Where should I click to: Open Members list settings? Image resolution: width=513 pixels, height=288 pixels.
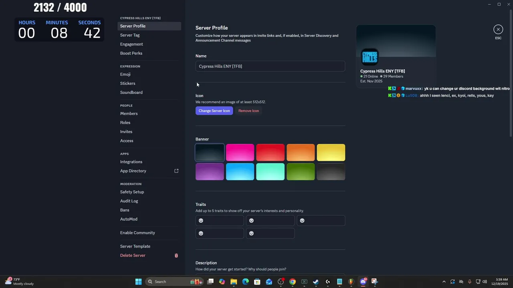point(149,114)
